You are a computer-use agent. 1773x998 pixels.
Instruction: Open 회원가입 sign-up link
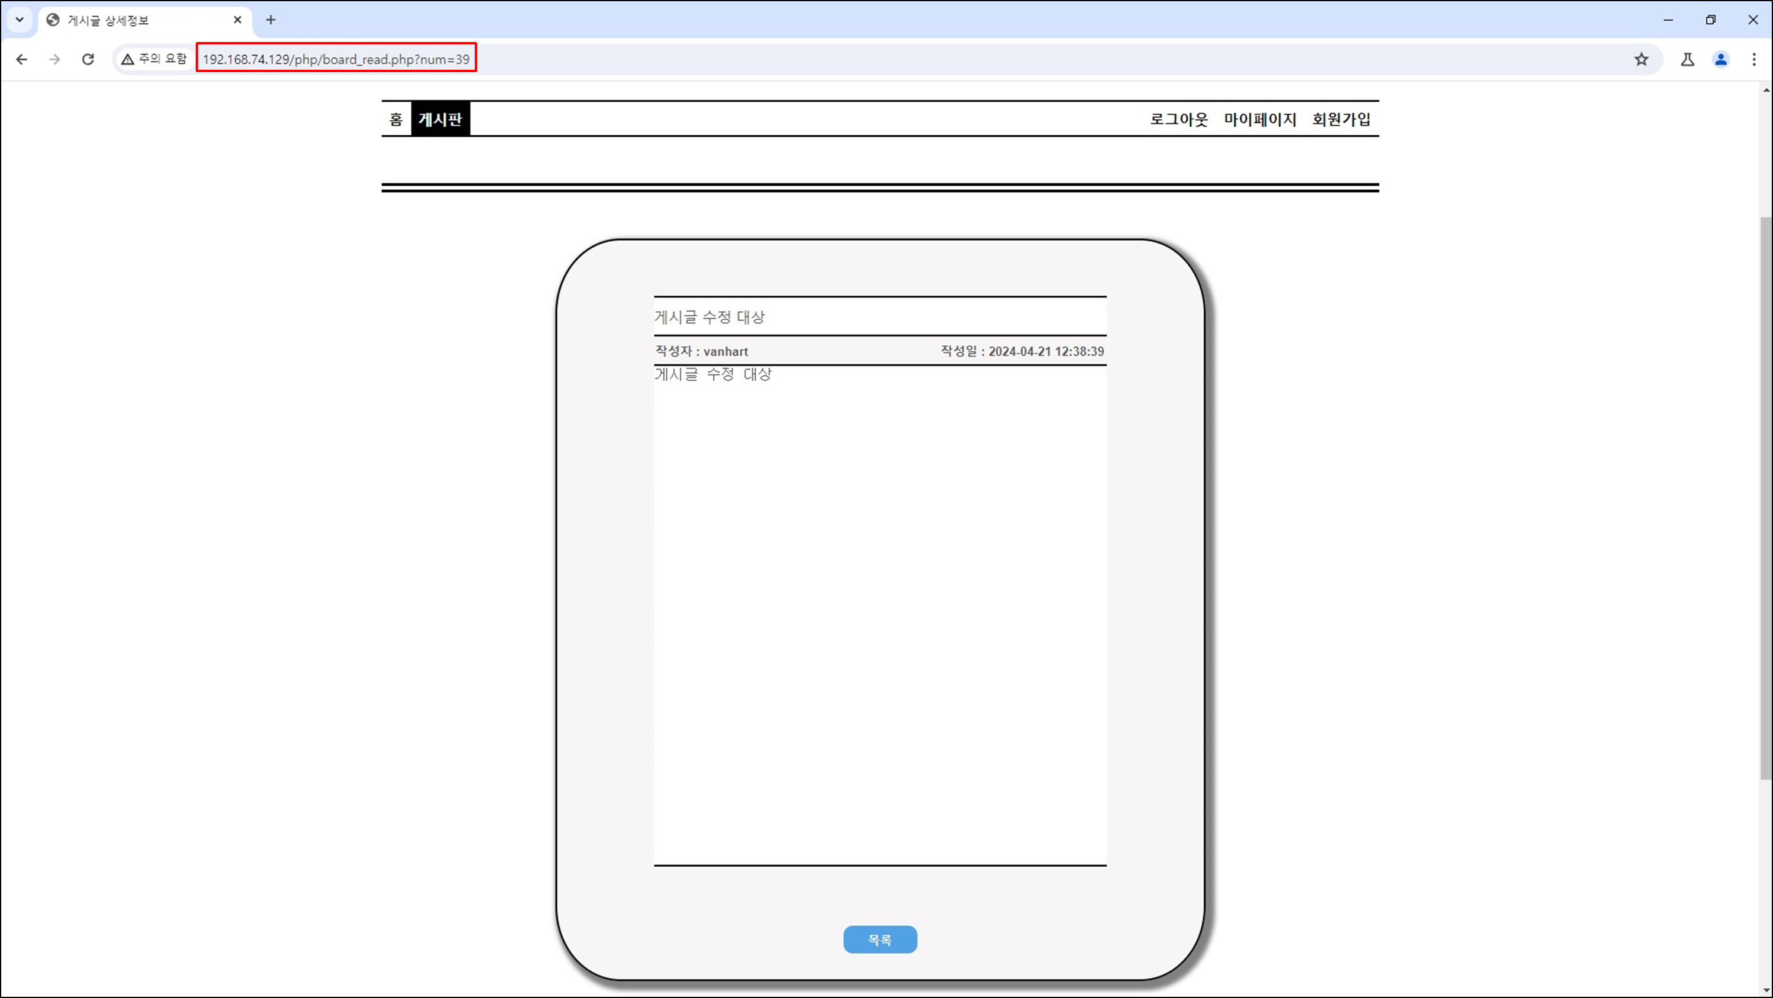pos(1341,119)
